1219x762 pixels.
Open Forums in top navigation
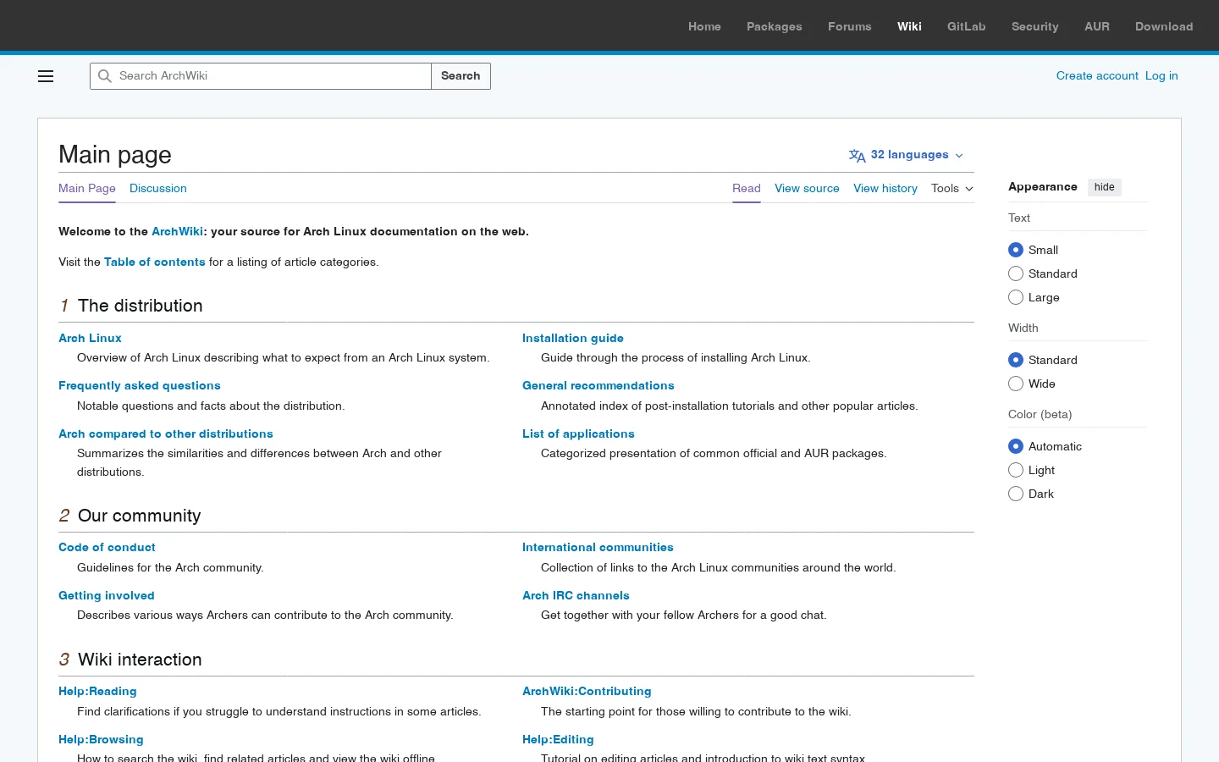[x=850, y=26]
